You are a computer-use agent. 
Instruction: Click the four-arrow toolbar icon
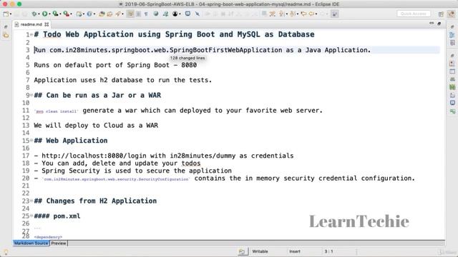pos(165,14)
